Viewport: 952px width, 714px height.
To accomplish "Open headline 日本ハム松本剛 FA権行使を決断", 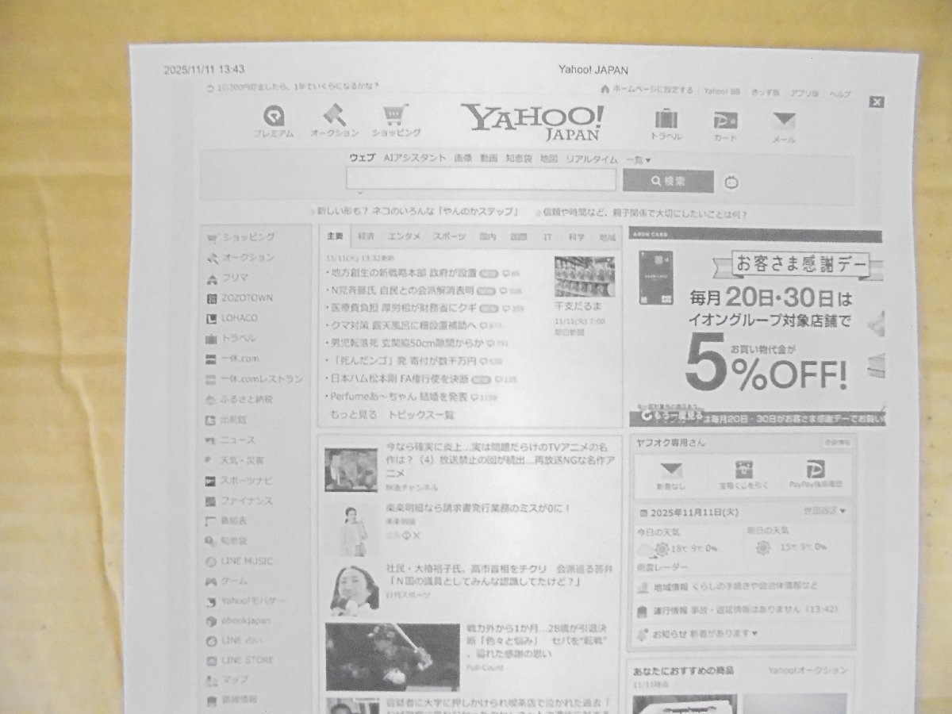I will coord(400,378).
